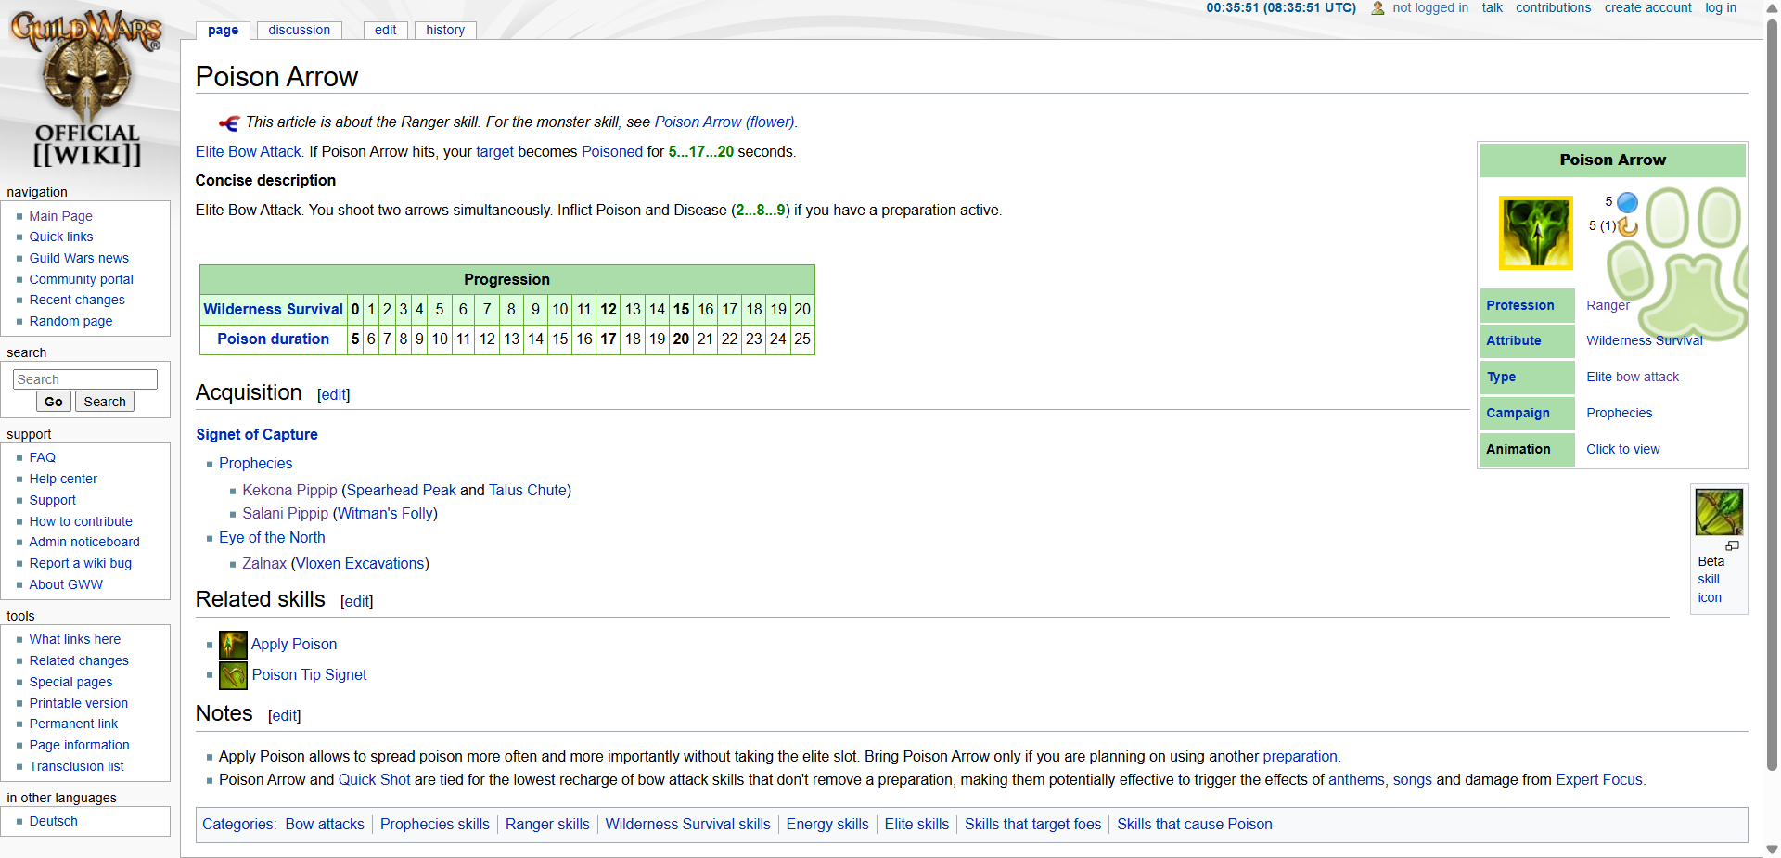The height and width of the screenshot is (858, 1781).
Task: Open Poison Arrow (flower) link
Action: pos(724,122)
